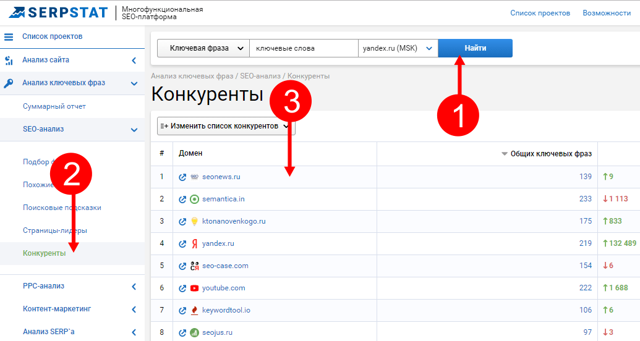This screenshot has height=341, width=640.
Task: Expand the Контент-маркетинг section
Action: tap(134, 309)
